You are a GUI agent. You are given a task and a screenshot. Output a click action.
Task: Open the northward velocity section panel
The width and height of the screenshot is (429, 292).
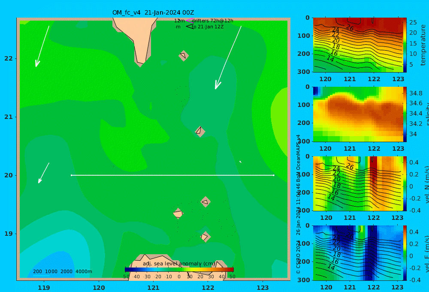pos(358,183)
